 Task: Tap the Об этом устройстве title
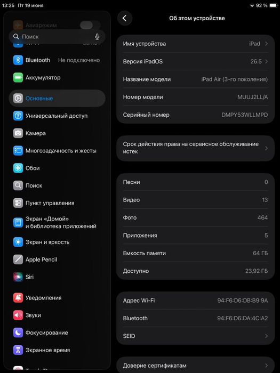pos(197,18)
